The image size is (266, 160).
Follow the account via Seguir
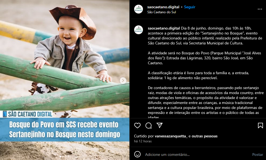coord(190,7)
